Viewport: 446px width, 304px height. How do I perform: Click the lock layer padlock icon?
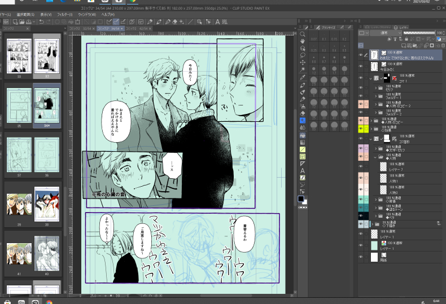(x=406, y=39)
